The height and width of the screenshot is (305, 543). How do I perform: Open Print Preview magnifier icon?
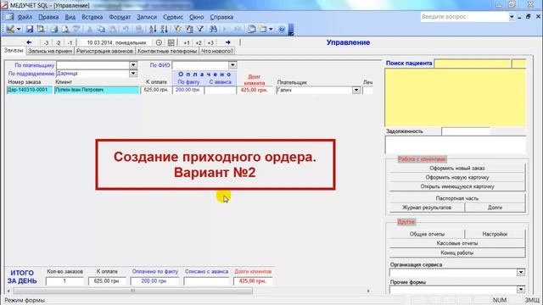coord(65,30)
